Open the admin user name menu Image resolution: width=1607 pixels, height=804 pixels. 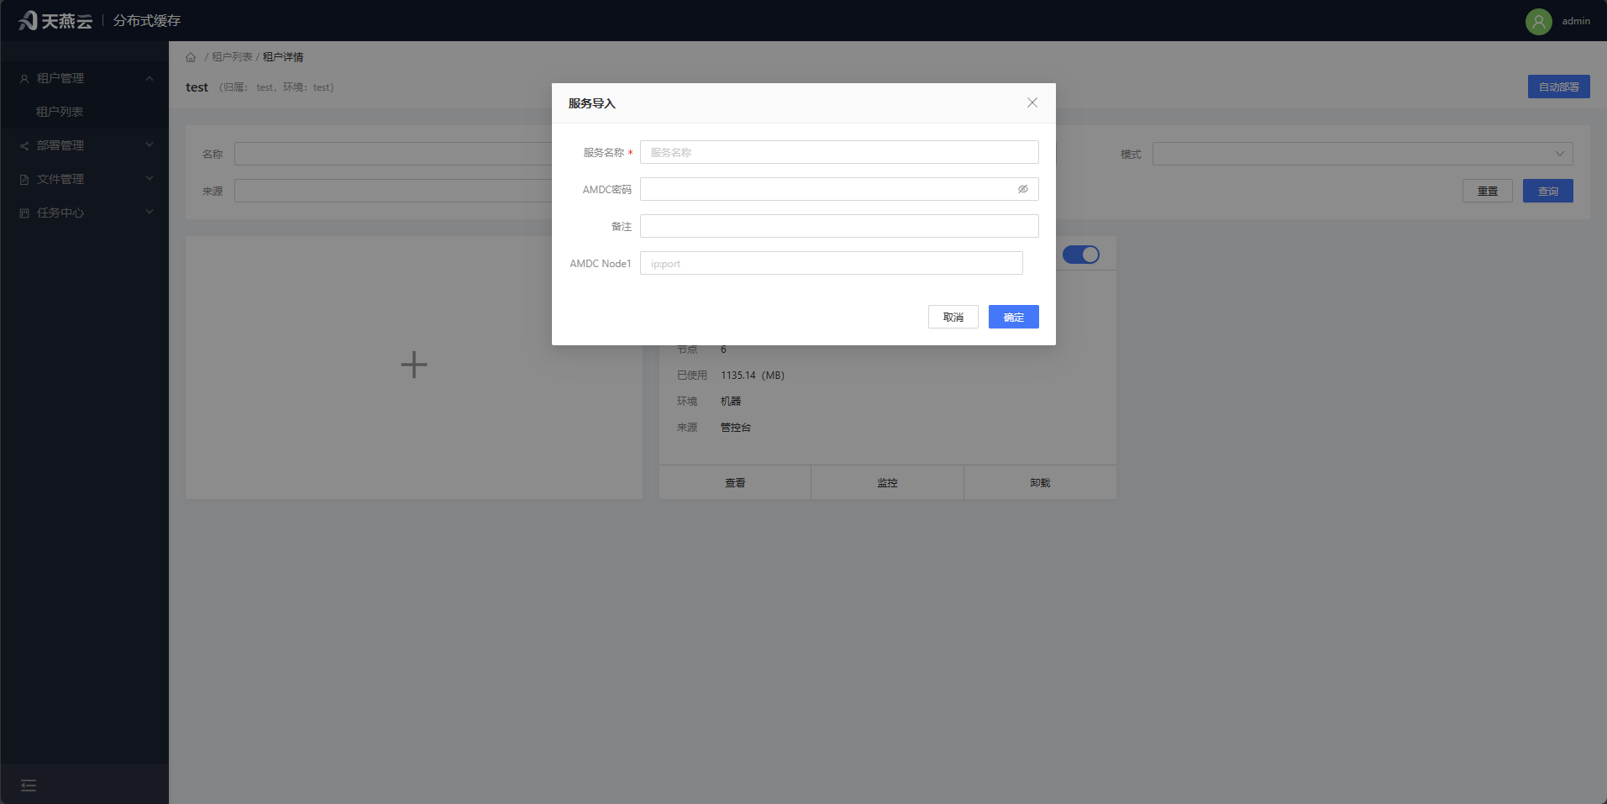tap(1576, 21)
